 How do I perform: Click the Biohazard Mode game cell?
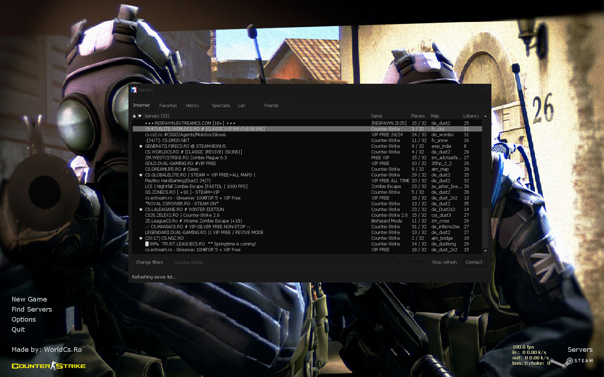[387, 221]
